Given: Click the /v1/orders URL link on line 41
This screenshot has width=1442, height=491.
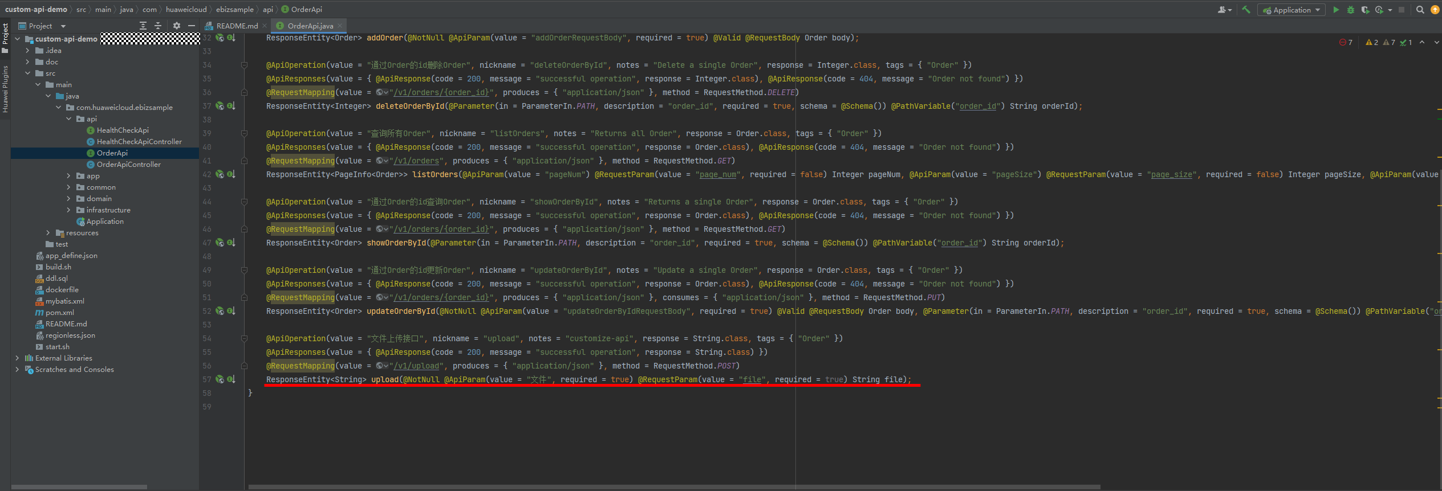Looking at the screenshot, I should point(416,161).
